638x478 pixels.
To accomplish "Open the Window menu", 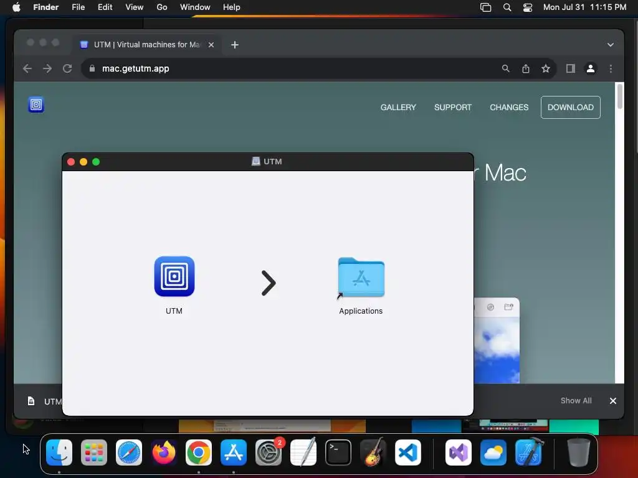I will click(x=195, y=7).
